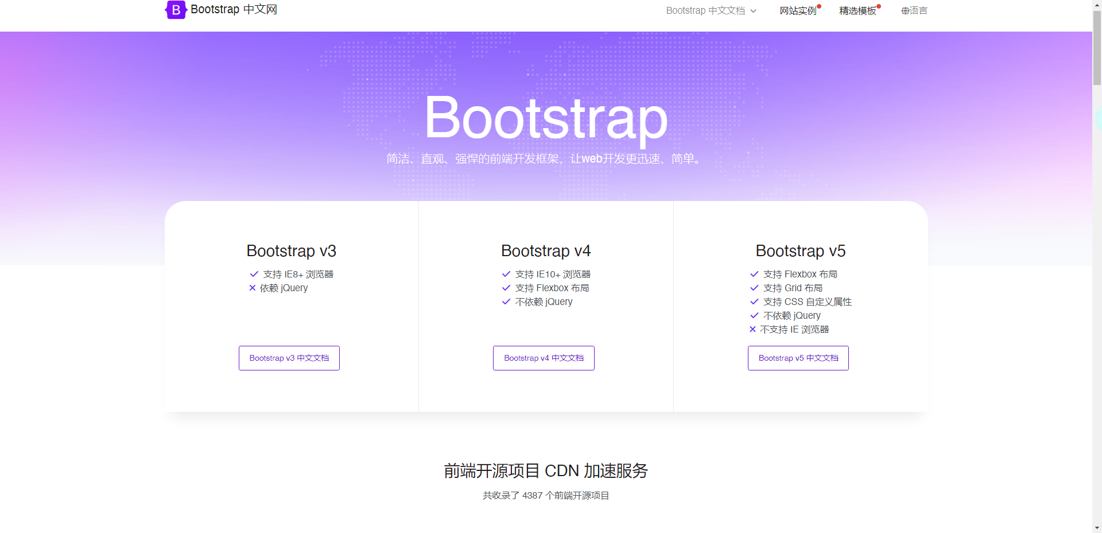
Task: Click the chevron next to Bootstrap 中文文档
Action: (753, 11)
